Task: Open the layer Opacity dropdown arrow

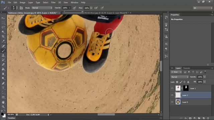Action: (204, 77)
